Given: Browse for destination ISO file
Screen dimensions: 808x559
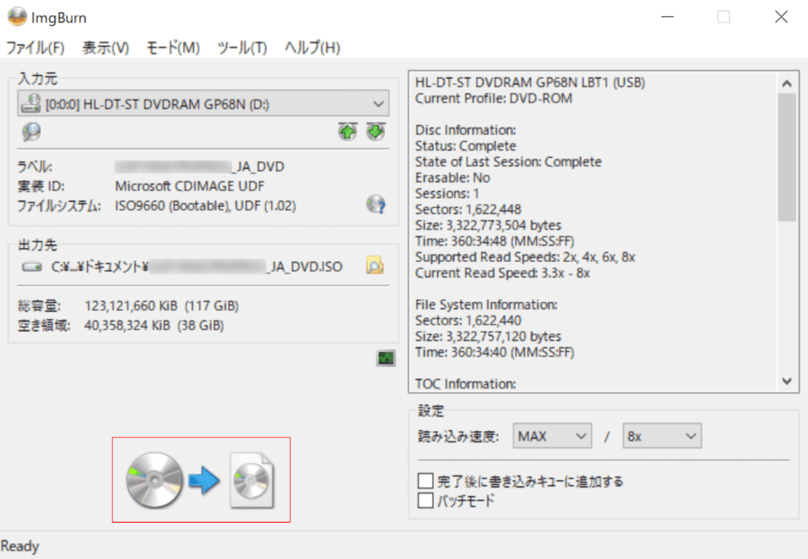Looking at the screenshot, I should [x=375, y=266].
